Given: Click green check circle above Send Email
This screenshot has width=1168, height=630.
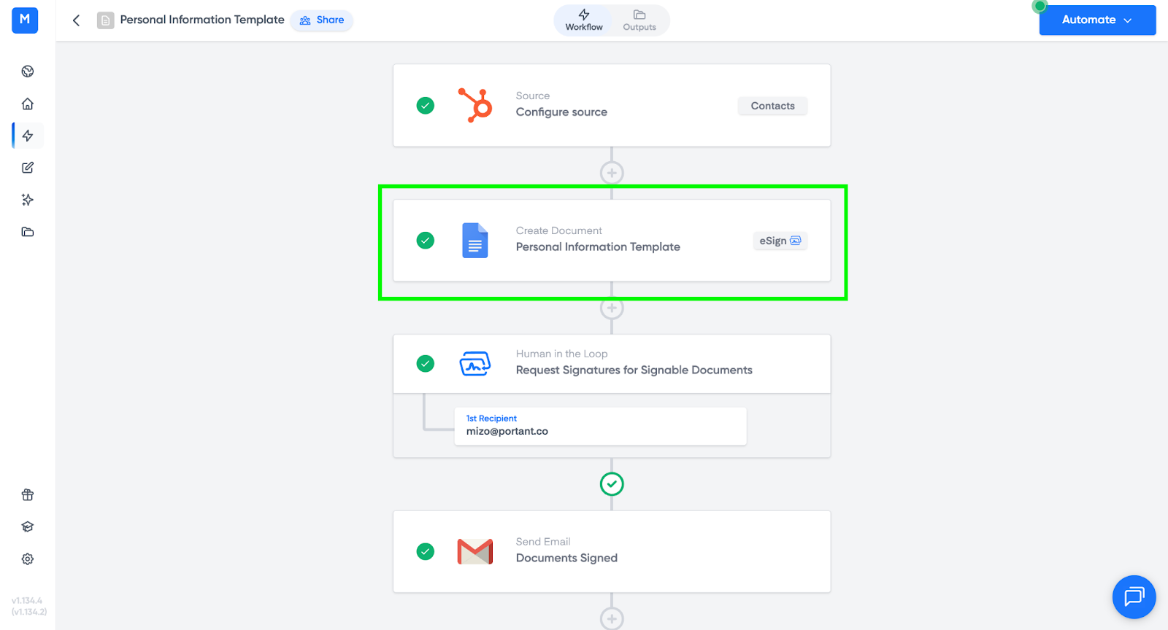Looking at the screenshot, I should [x=612, y=484].
